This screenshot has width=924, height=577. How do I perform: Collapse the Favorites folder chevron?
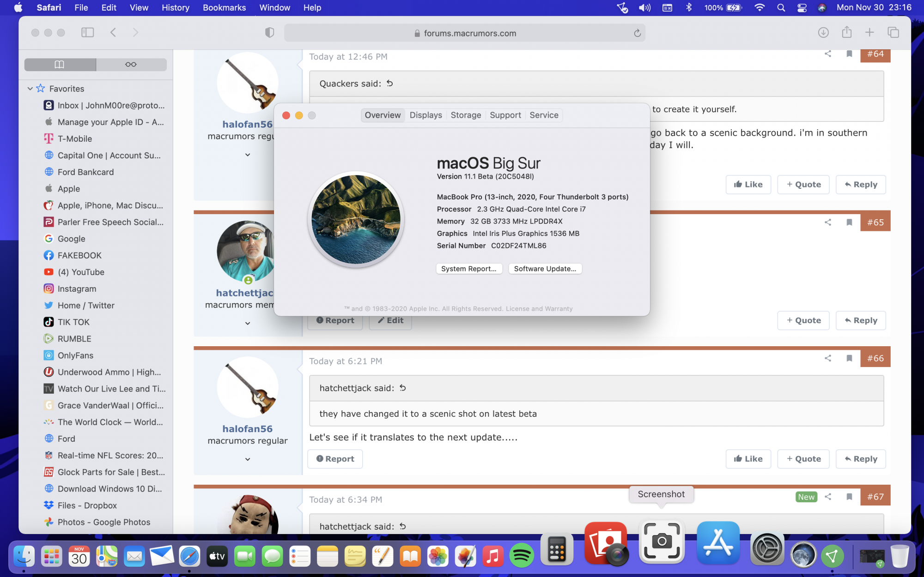coord(30,89)
